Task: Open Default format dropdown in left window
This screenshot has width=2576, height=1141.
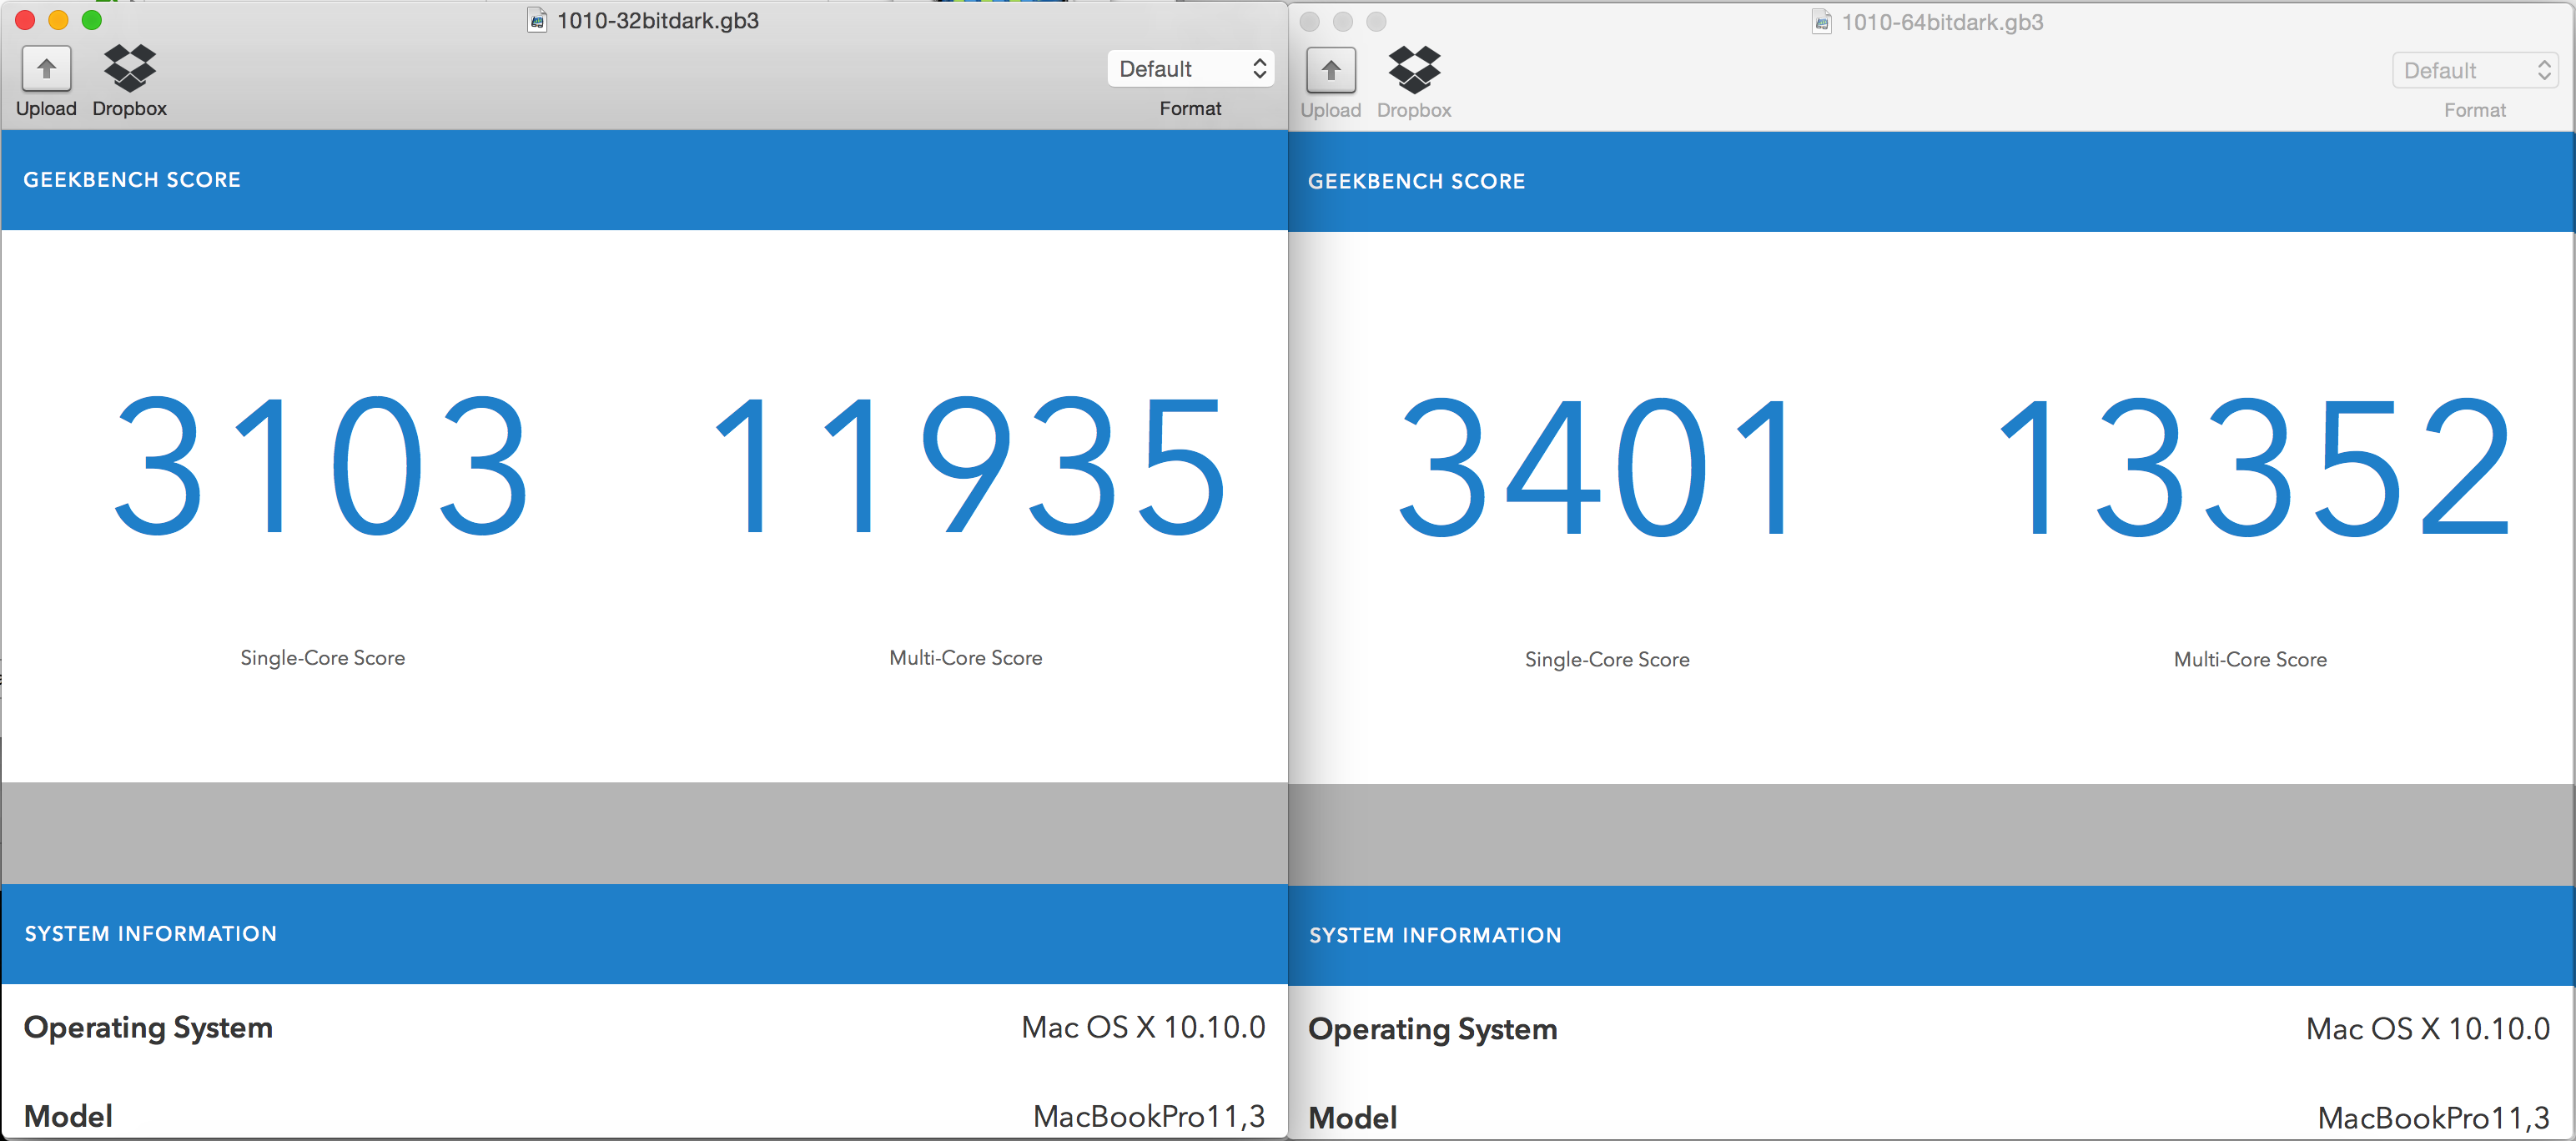Action: tap(1190, 68)
